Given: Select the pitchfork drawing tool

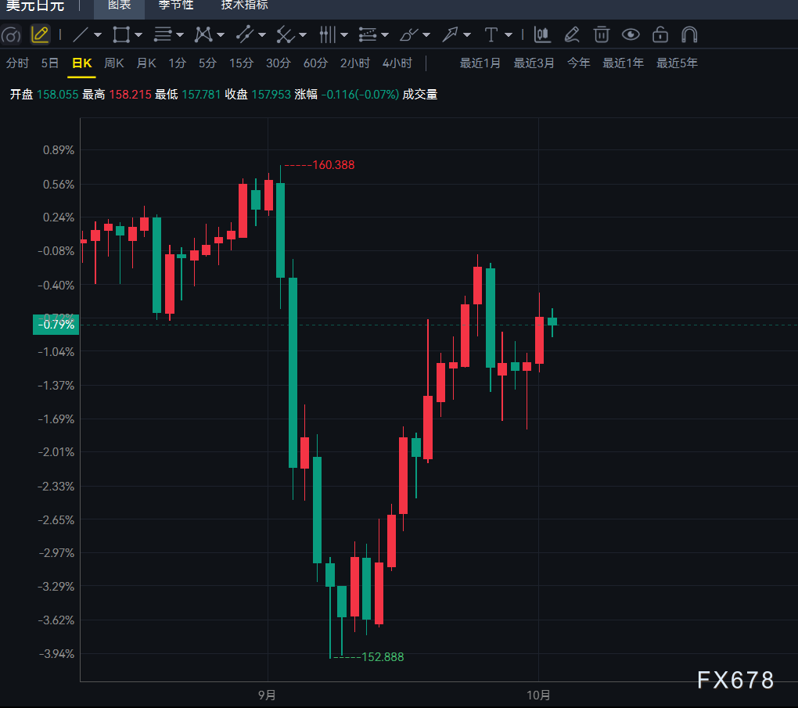Looking at the screenshot, I should (x=286, y=34).
